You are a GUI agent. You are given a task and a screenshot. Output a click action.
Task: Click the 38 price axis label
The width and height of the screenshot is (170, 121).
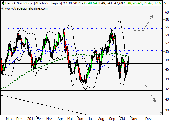167,110
